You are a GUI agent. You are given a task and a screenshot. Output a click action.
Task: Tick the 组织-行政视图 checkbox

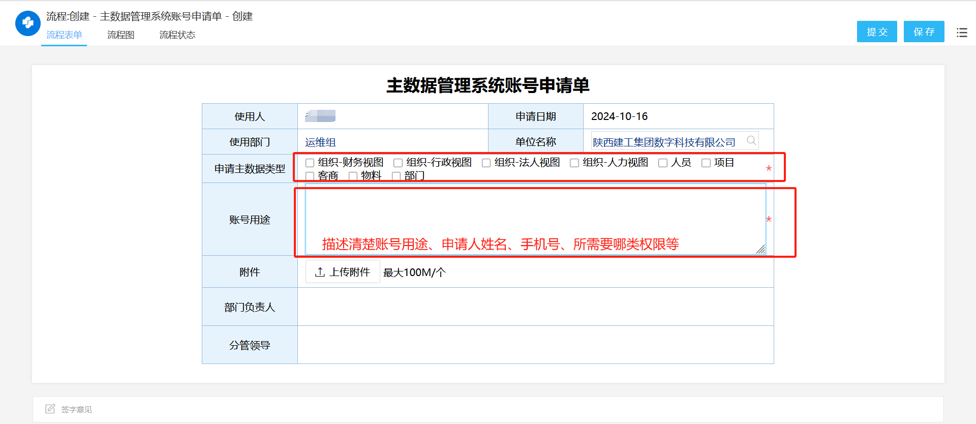click(x=398, y=163)
